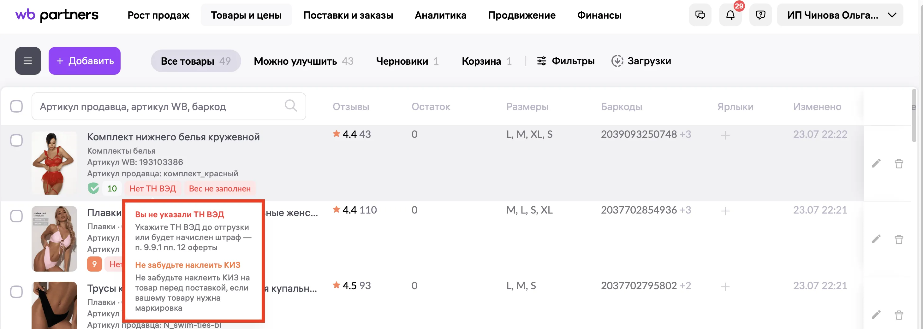Open the Фильтры filters panel

565,61
